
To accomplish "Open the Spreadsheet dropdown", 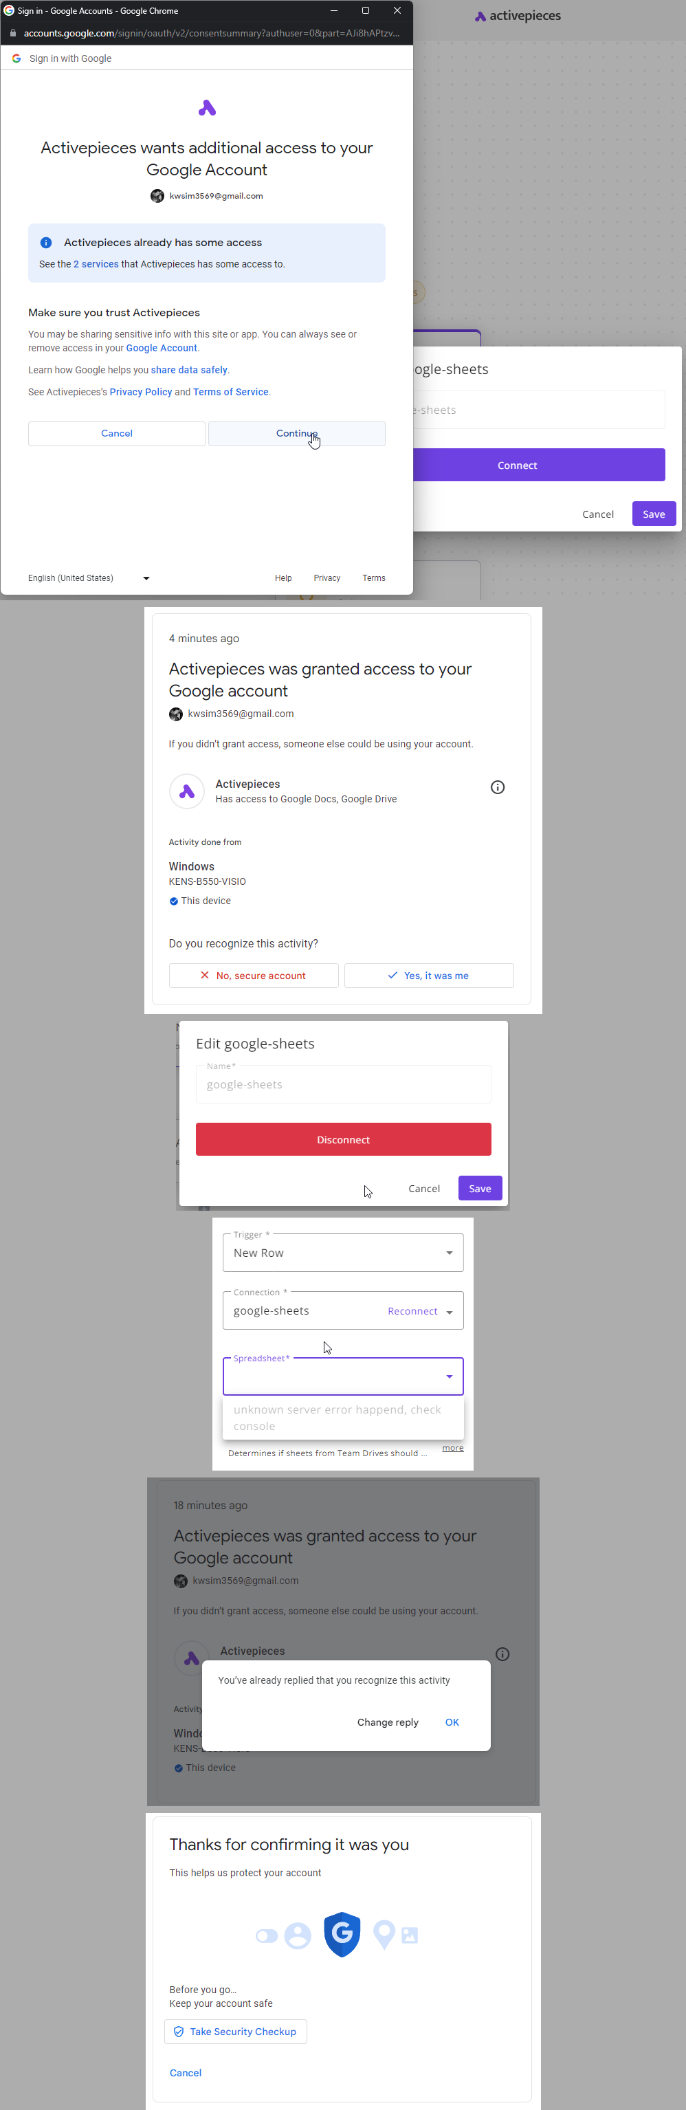I will coord(343,1376).
